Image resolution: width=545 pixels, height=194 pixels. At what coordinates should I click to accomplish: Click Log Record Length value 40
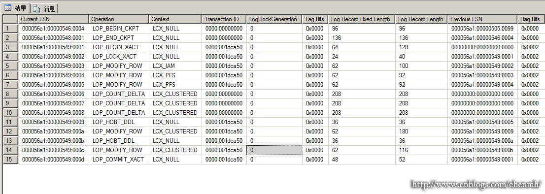click(422, 57)
